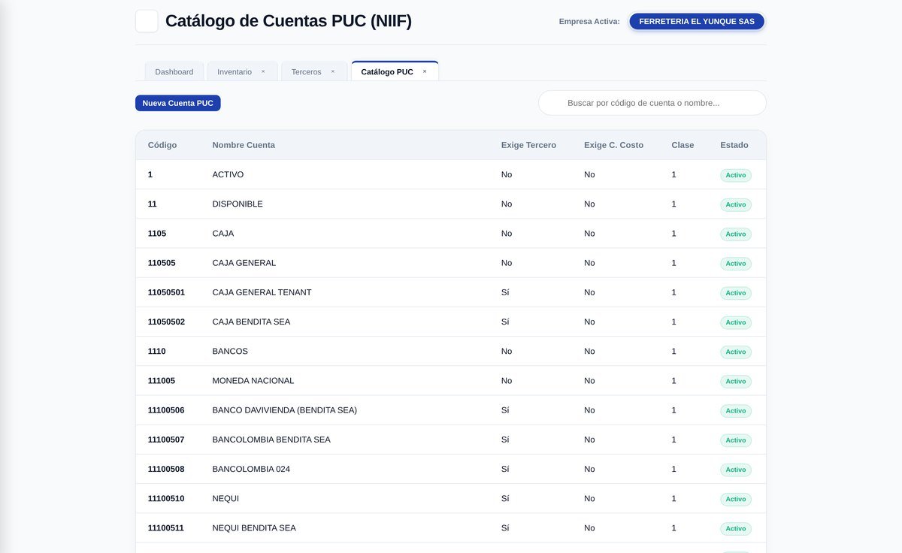Click the Clase column header

pos(683,145)
